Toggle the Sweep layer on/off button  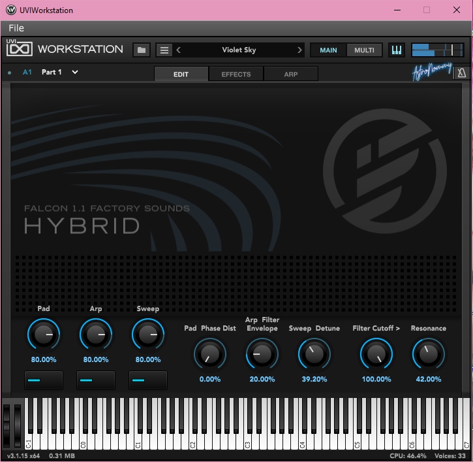(x=148, y=380)
